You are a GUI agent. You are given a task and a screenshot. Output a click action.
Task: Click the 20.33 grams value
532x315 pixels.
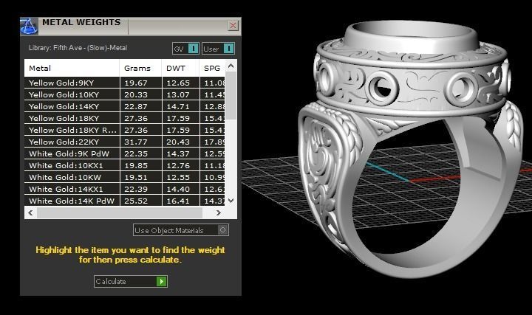coord(136,95)
